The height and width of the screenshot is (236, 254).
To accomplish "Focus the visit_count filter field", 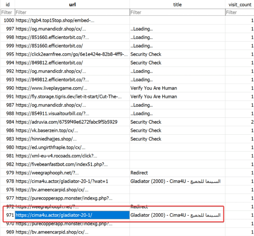I will coord(240,12).
